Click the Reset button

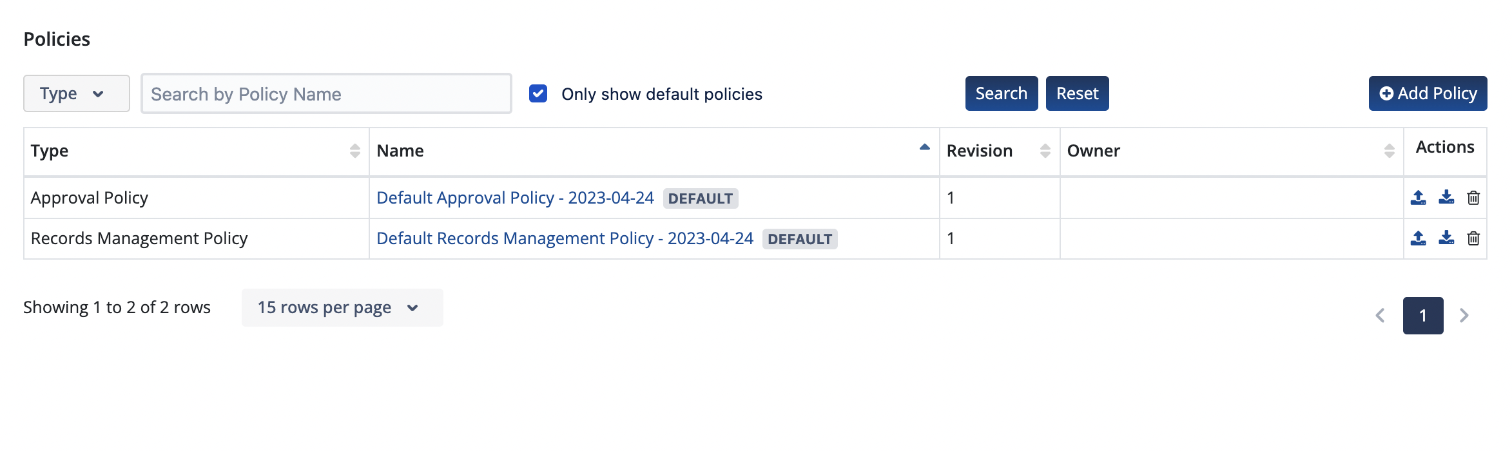pyautogui.click(x=1078, y=94)
